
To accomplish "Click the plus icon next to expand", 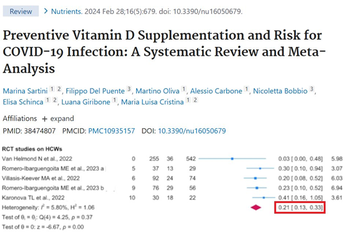I will (44, 119).
